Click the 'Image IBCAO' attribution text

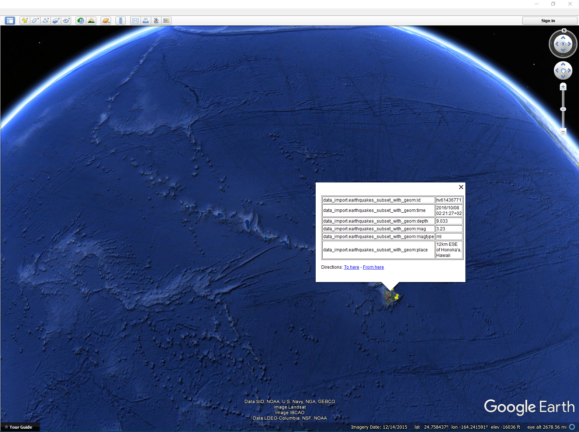pos(290,413)
